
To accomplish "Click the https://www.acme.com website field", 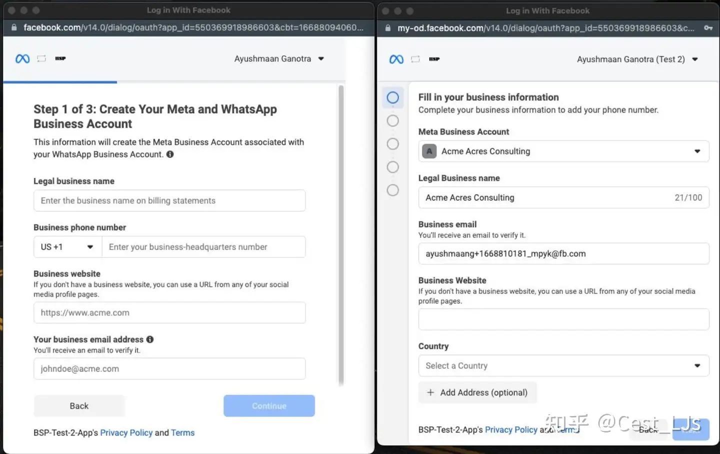I will point(169,312).
